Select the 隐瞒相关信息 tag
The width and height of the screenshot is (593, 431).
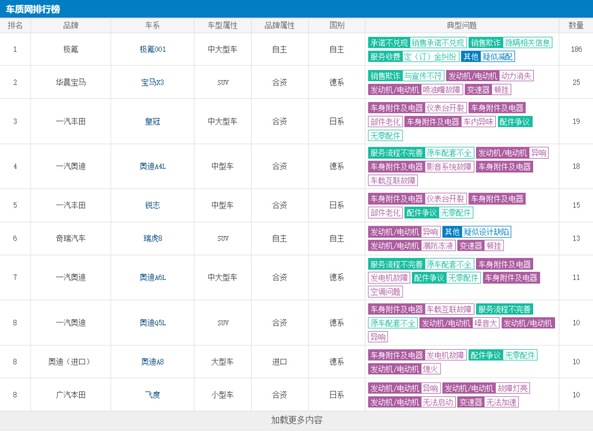(x=528, y=43)
